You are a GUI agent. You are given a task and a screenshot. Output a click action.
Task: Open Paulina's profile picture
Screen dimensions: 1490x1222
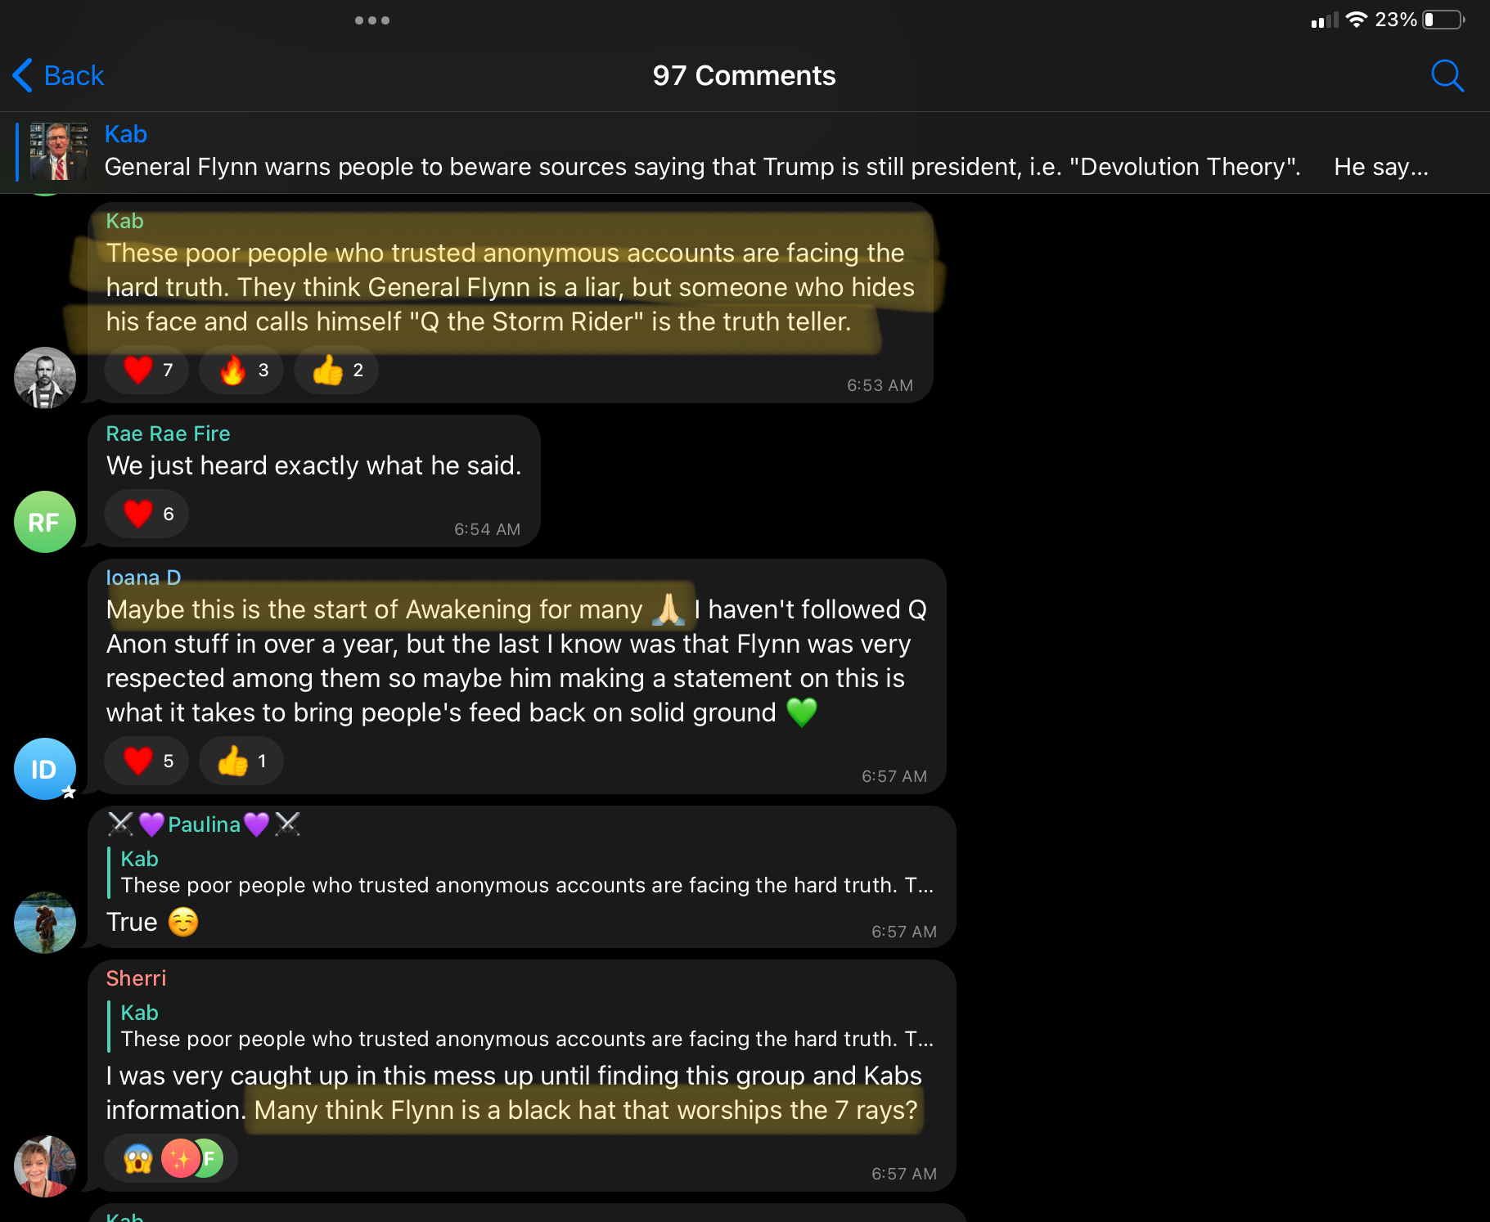click(45, 923)
